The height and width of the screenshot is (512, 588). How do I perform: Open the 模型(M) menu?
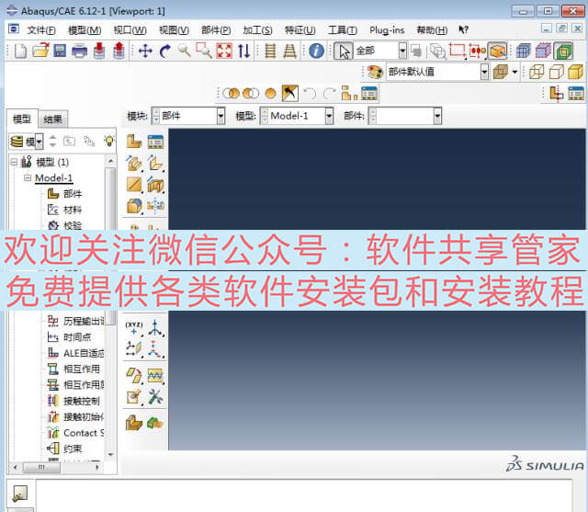pos(85,30)
